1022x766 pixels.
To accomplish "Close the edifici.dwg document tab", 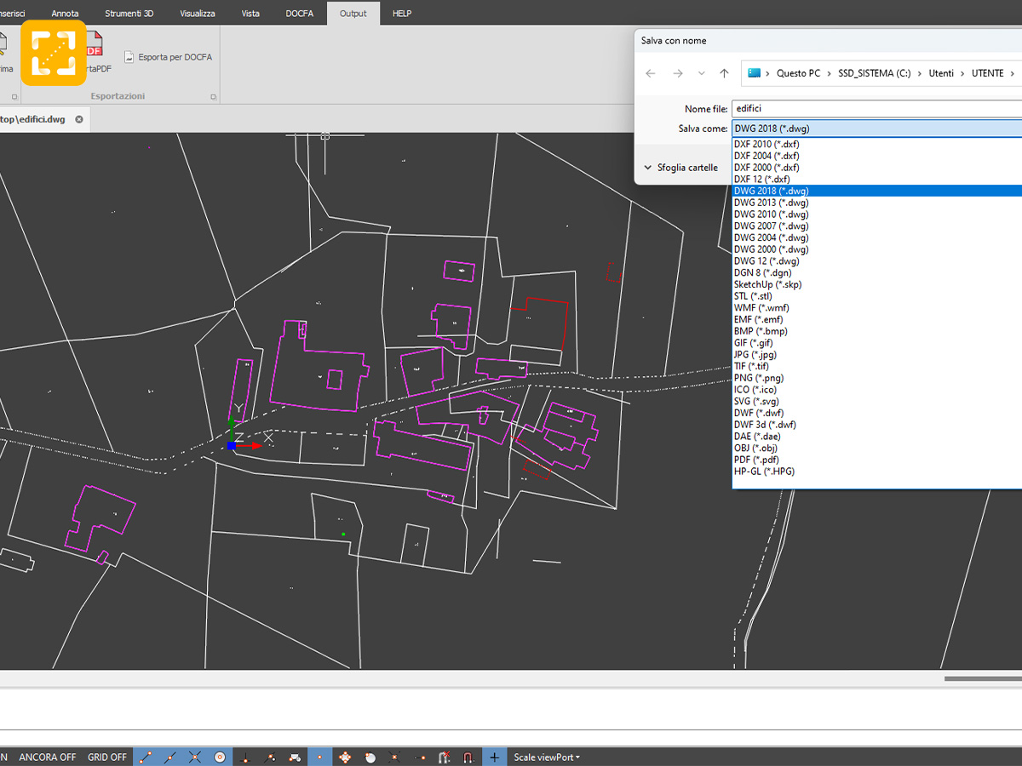I will [x=79, y=119].
